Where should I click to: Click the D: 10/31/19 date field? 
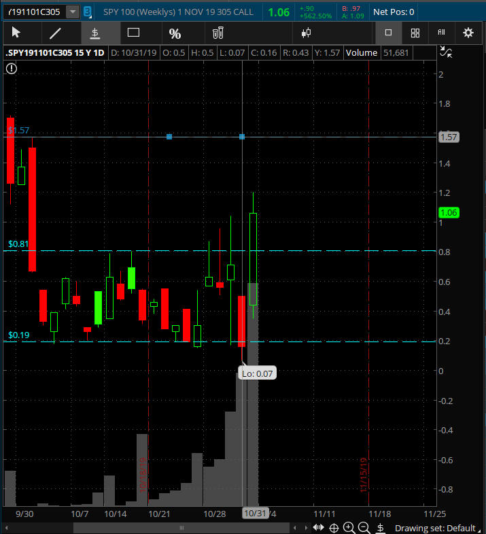click(134, 53)
